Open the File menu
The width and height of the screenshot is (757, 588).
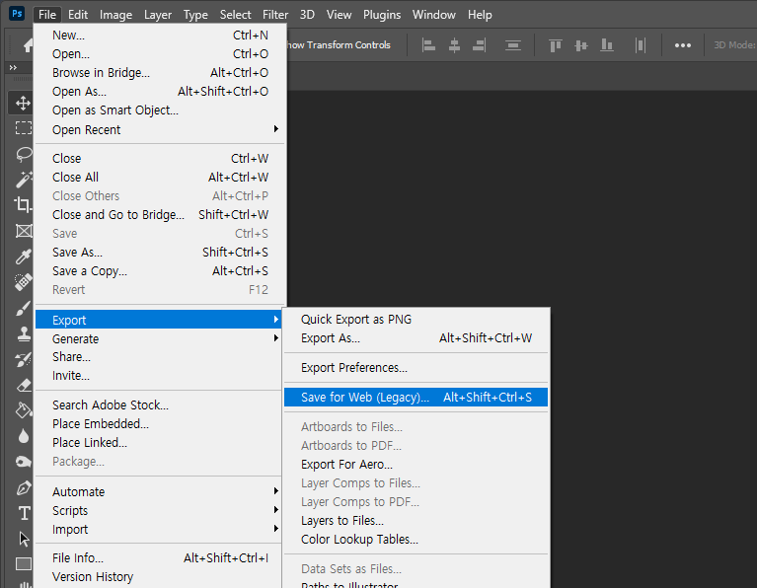[x=47, y=15]
